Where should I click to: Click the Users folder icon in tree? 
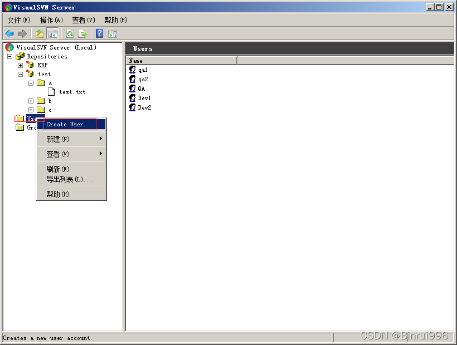coord(20,119)
